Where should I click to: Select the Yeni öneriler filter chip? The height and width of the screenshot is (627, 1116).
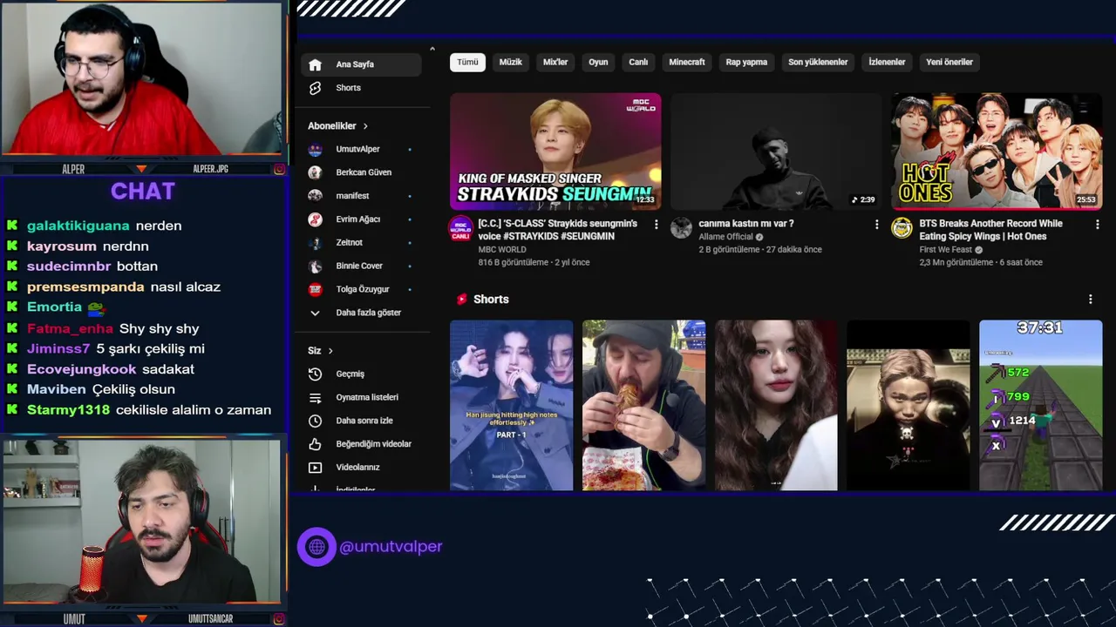(x=949, y=62)
